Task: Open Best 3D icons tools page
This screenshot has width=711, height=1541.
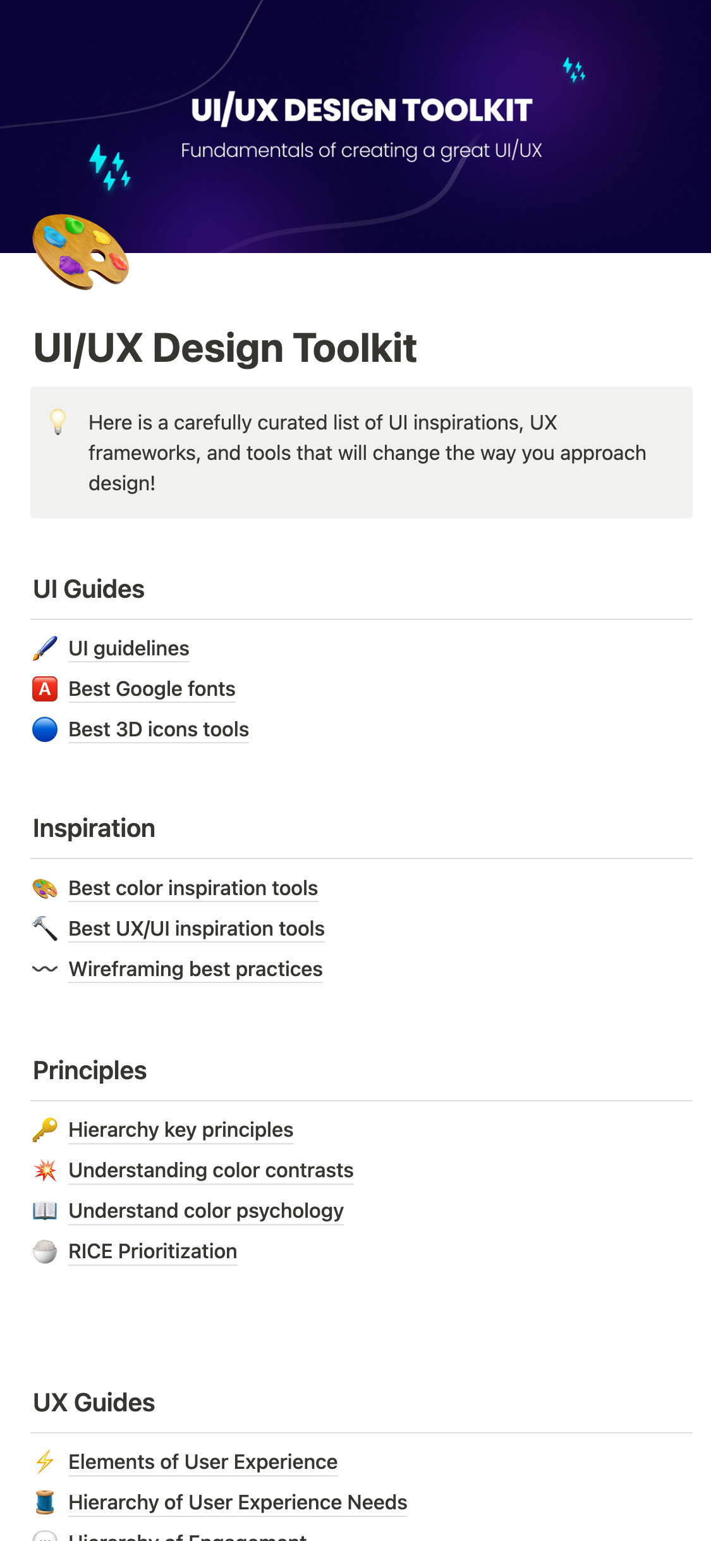Action: [159, 729]
